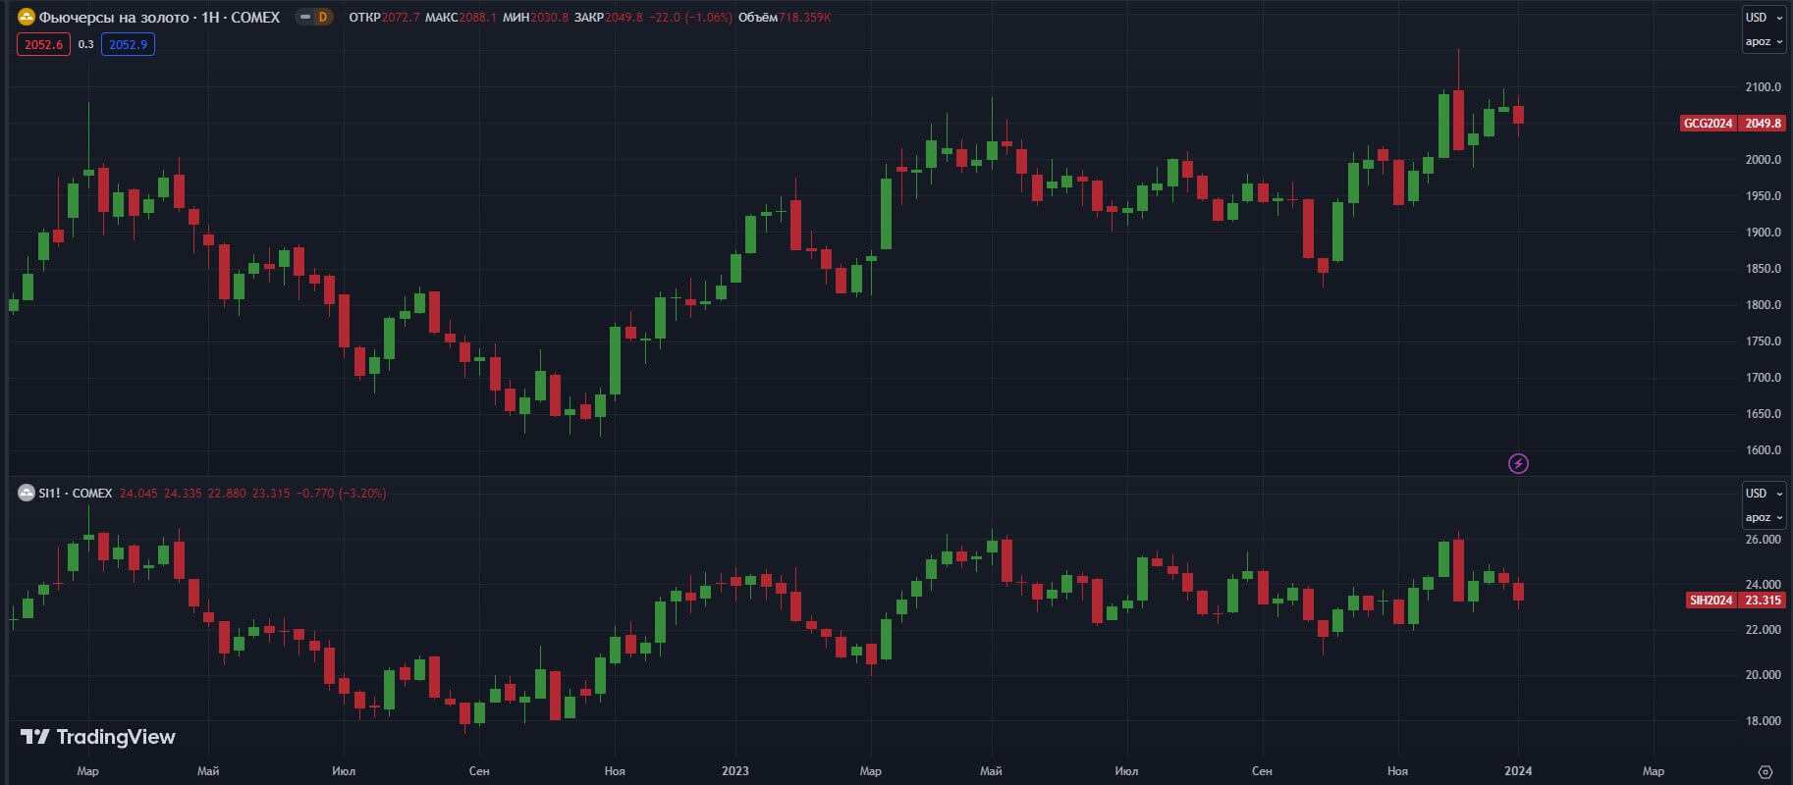This screenshot has width=1793, height=785.
Task: Open apoz unit dropdown on silver pane
Action: (x=1764, y=517)
